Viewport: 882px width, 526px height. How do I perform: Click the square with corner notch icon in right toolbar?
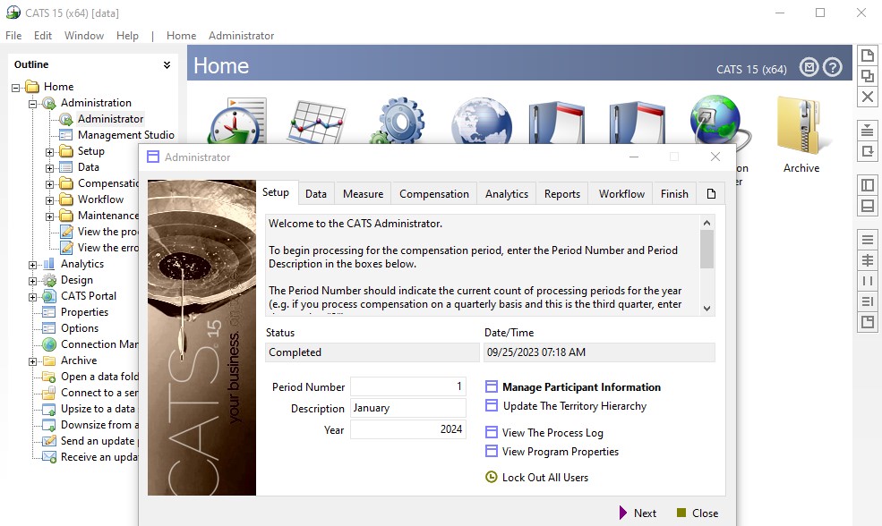coord(868,322)
